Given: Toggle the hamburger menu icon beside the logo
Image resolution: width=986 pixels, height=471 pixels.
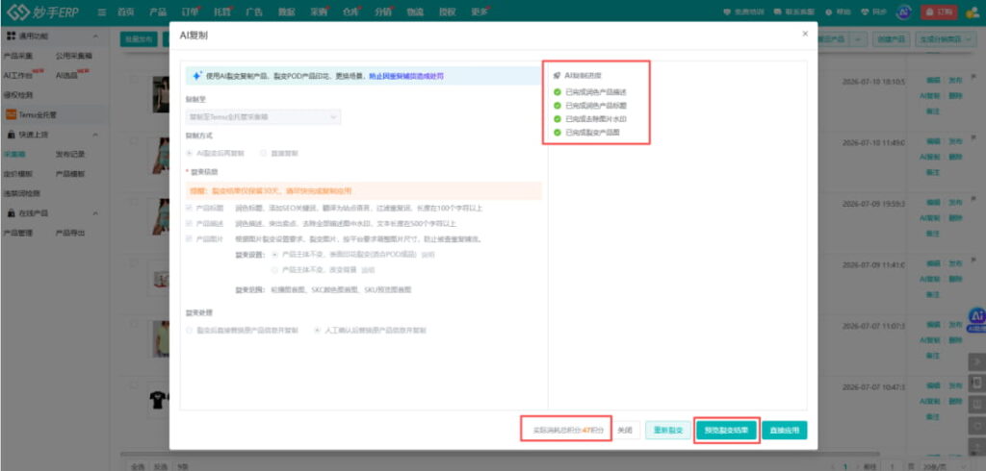Looking at the screenshot, I should click(x=102, y=12).
